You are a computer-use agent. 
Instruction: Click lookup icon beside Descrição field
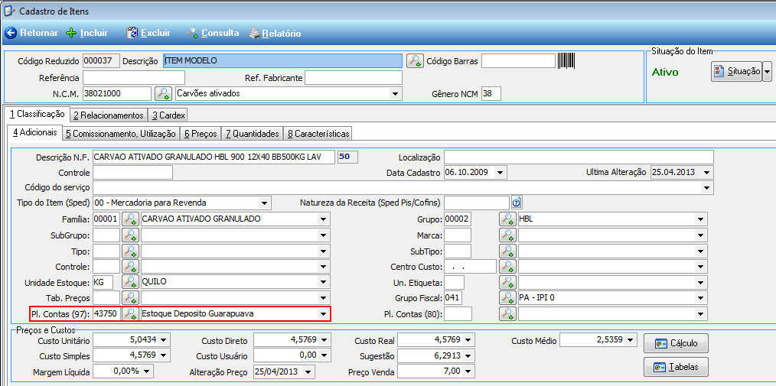point(415,61)
